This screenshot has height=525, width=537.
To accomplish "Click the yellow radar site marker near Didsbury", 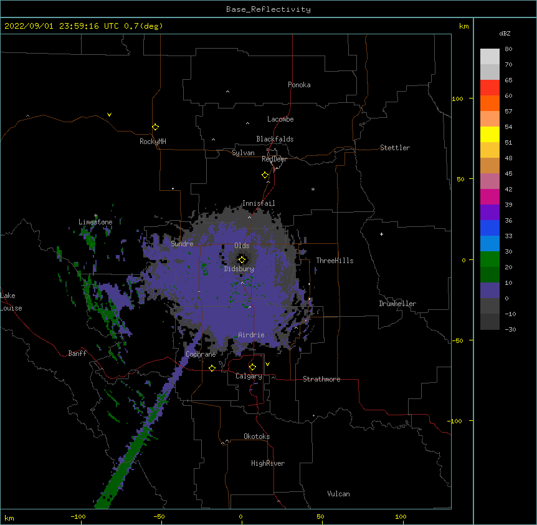I will pyautogui.click(x=242, y=260).
